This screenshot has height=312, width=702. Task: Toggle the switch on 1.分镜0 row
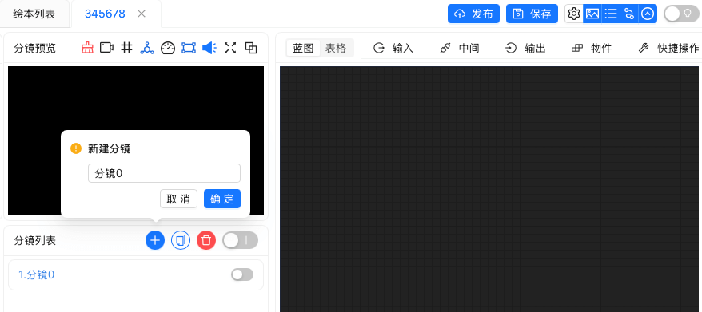click(x=242, y=274)
